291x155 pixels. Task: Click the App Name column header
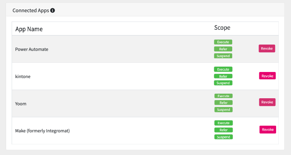point(29,29)
